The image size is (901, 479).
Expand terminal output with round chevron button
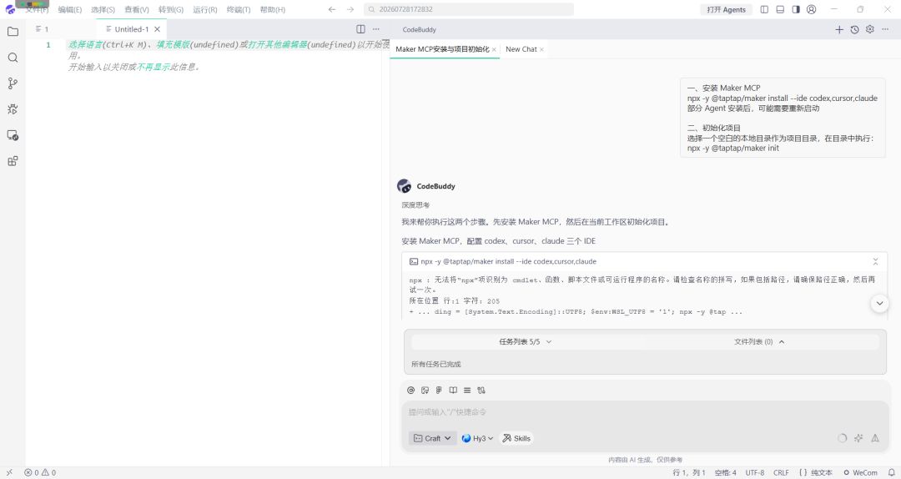coord(879,303)
